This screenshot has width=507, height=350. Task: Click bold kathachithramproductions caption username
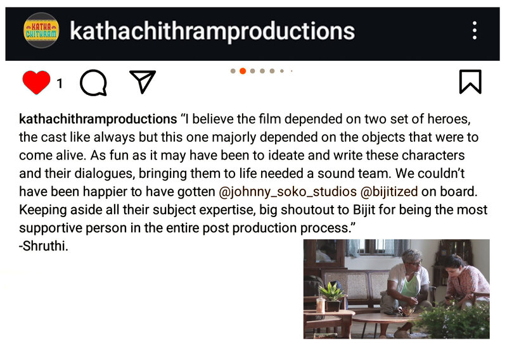click(x=98, y=119)
